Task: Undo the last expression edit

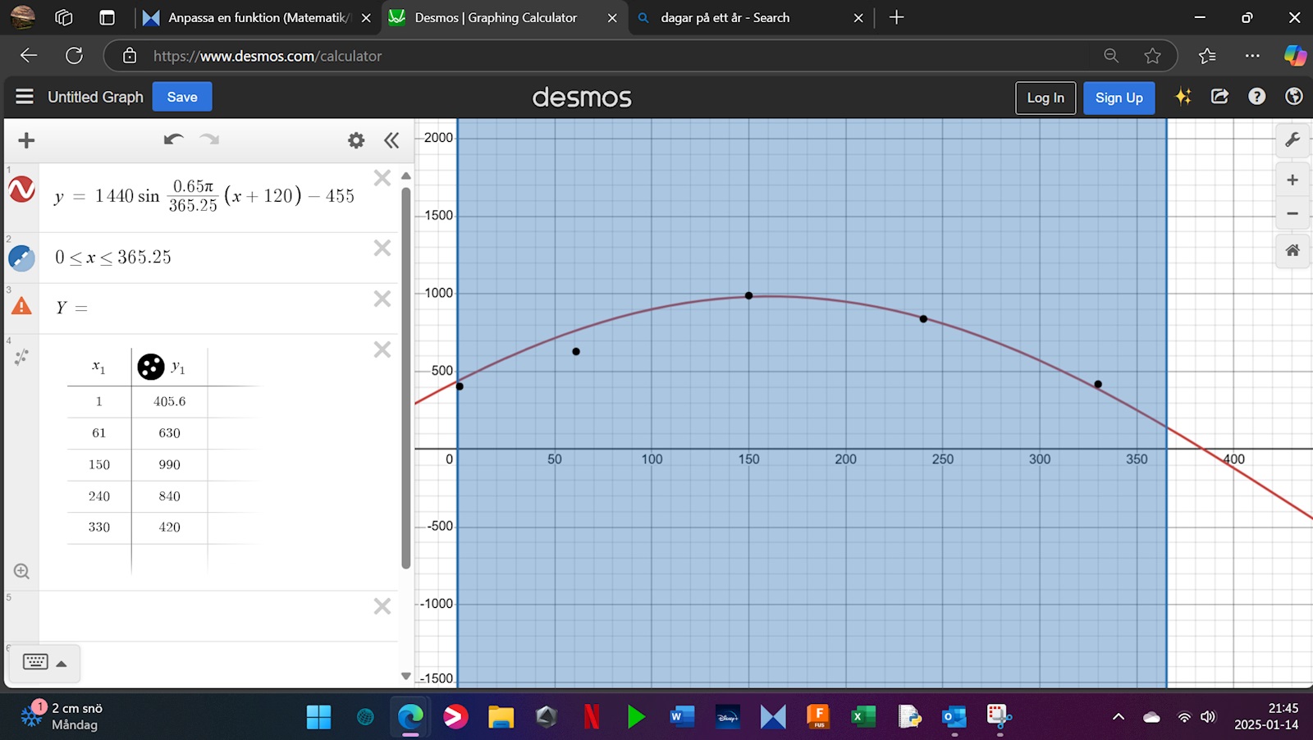Action: click(173, 139)
